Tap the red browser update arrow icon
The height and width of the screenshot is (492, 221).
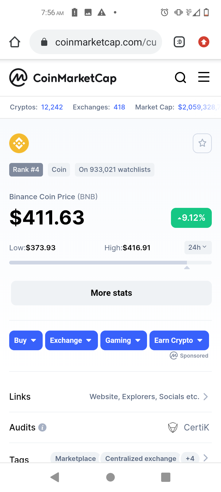[204, 42]
